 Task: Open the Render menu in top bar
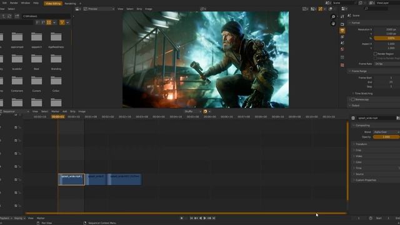click(14, 3)
